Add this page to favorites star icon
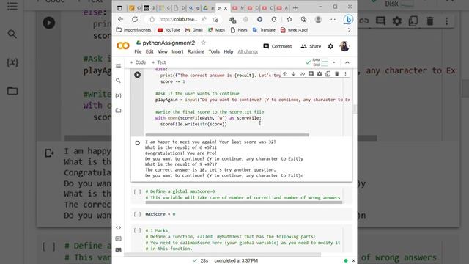The height and width of the screenshot is (264, 469). coord(215,20)
